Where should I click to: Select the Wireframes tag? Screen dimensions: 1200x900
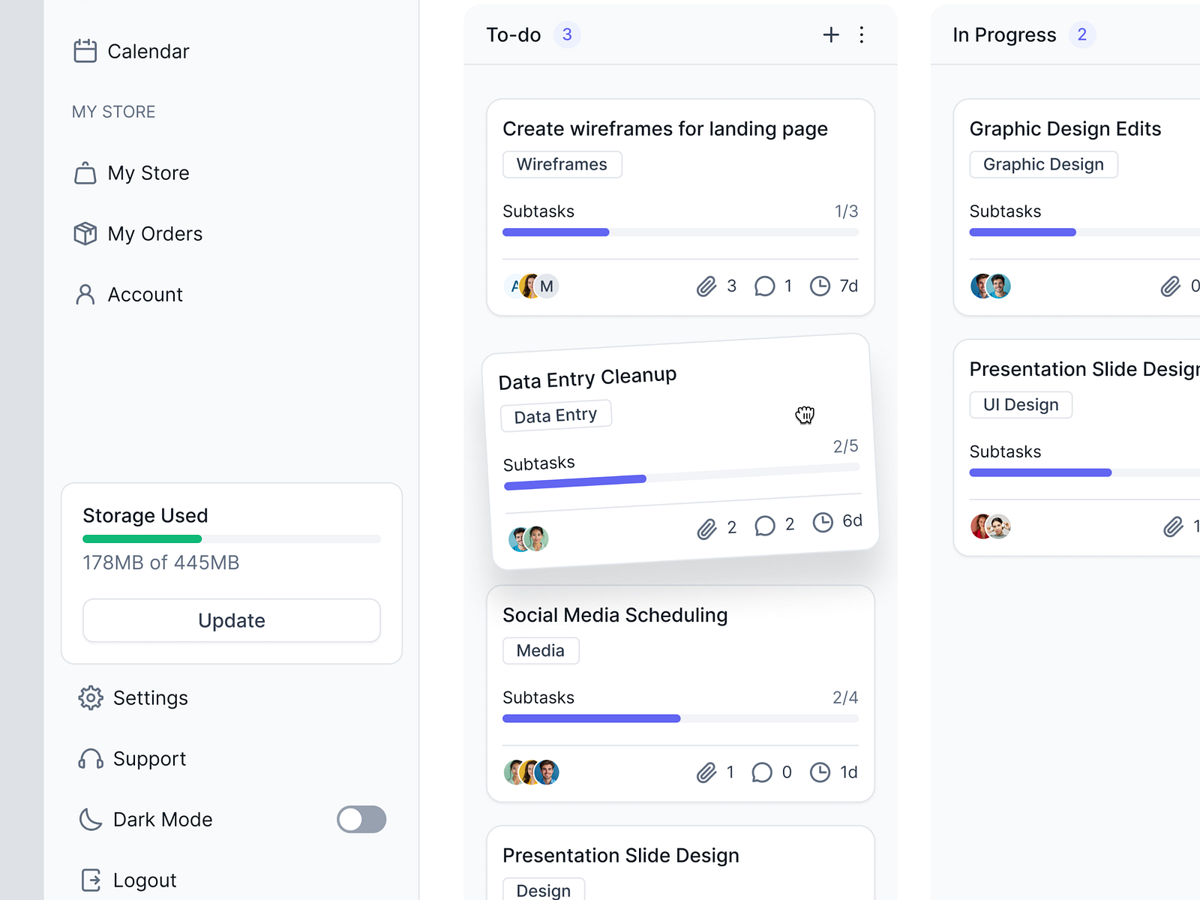tap(562, 164)
